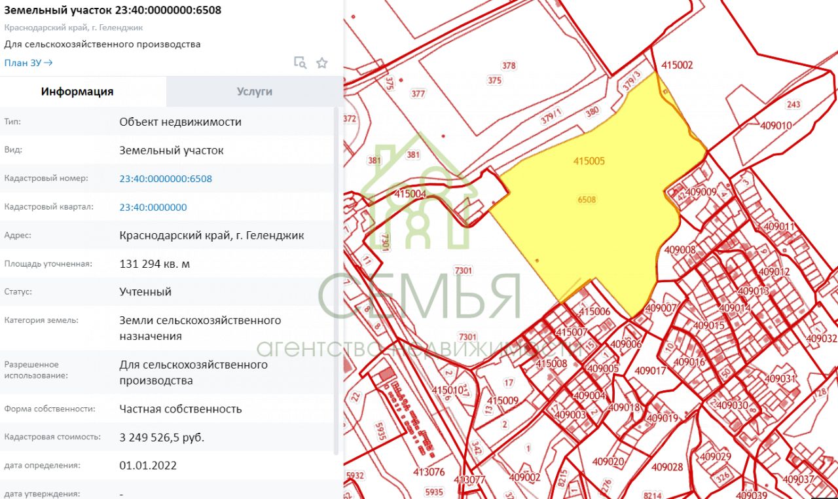
Task: Click quarter label 409008 on the map
Action: [680, 249]
